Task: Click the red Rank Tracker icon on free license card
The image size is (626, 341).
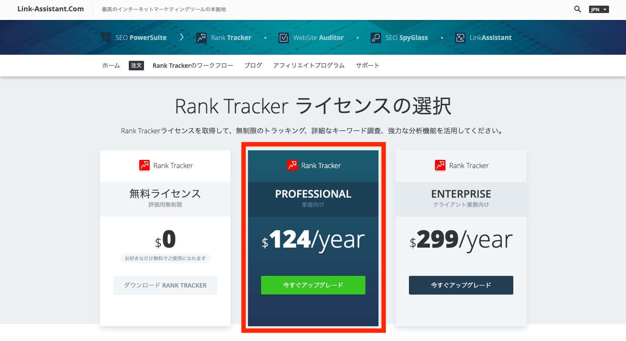Action: click(x=144, y=165)
